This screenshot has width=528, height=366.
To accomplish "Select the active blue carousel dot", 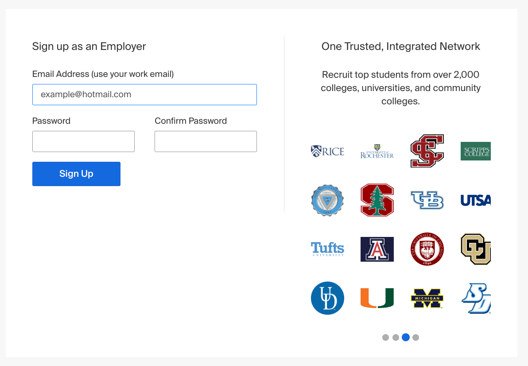I will click(405, 337).
